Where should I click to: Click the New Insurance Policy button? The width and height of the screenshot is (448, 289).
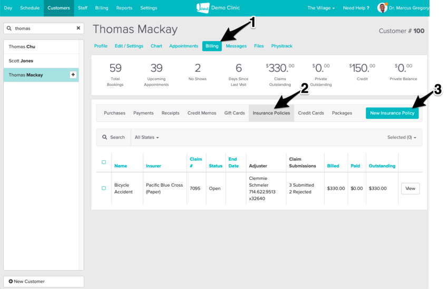pos(392,113)
